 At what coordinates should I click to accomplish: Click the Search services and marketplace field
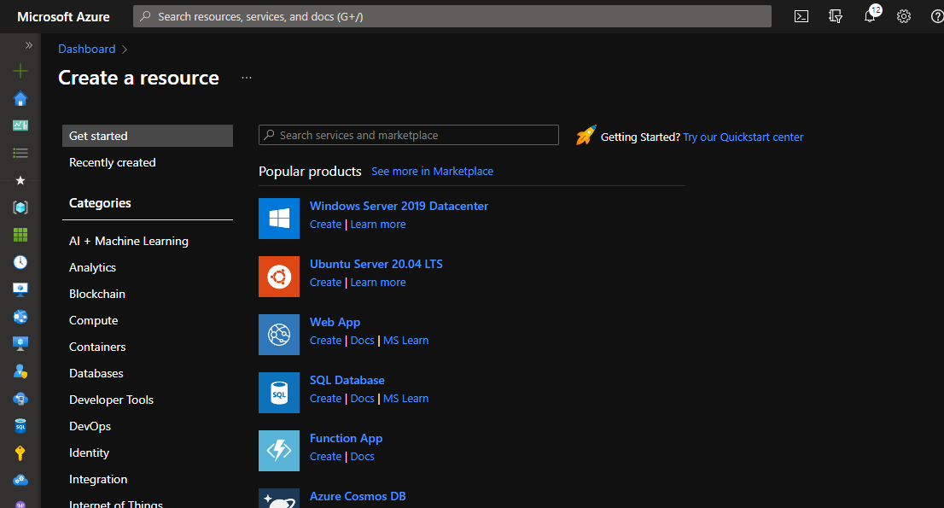410,135
